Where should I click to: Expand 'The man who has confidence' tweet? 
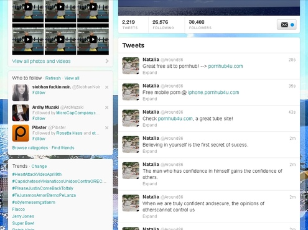(149, 184)
